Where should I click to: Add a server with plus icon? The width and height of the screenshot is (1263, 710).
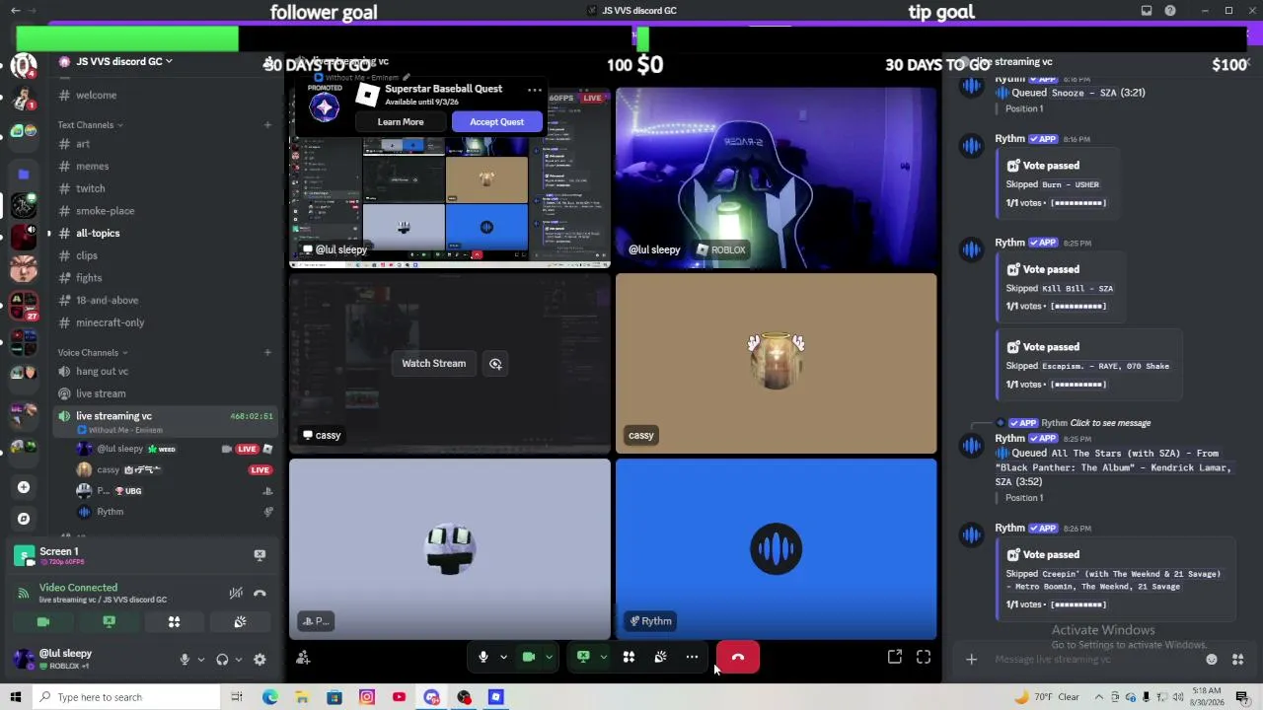[24, 487]
